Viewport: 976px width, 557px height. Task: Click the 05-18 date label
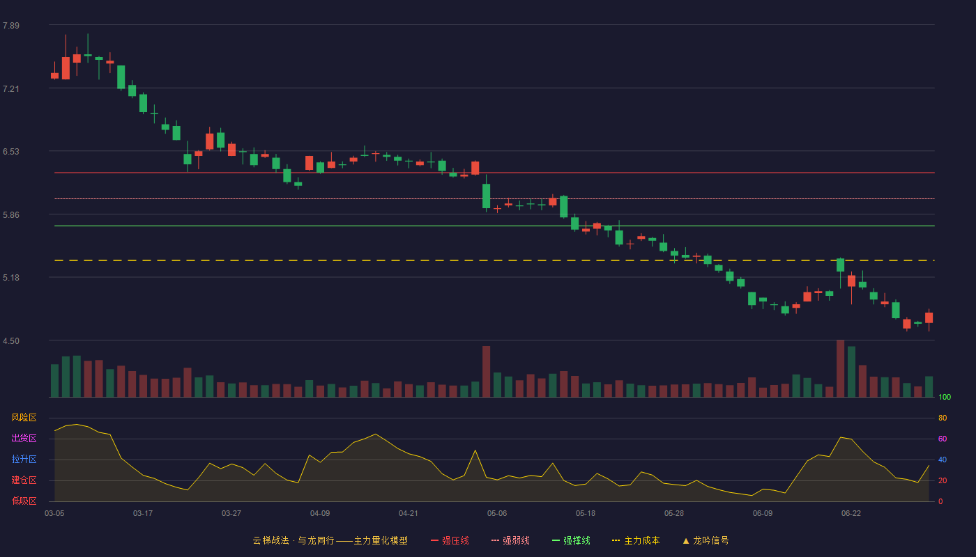coord(586,513)
